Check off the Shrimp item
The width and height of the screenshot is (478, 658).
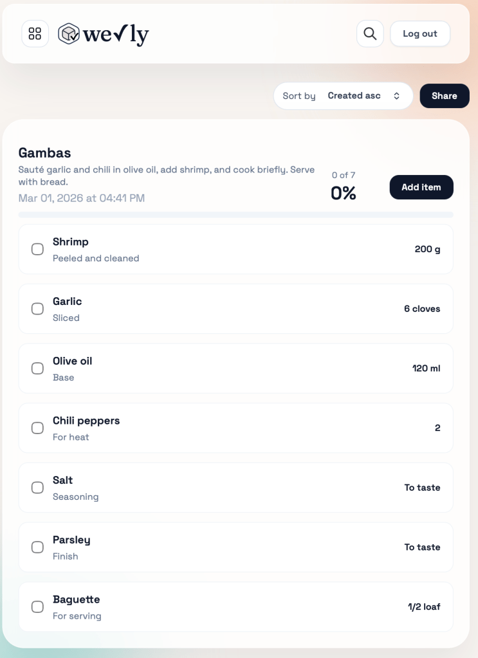pos(38,249)
